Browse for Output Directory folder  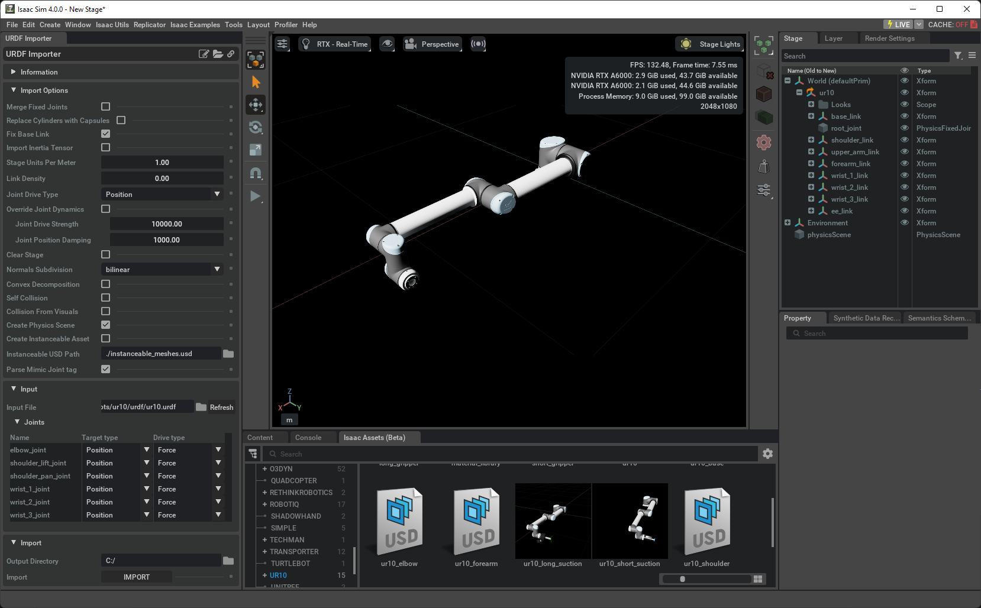tap(228, 561)
